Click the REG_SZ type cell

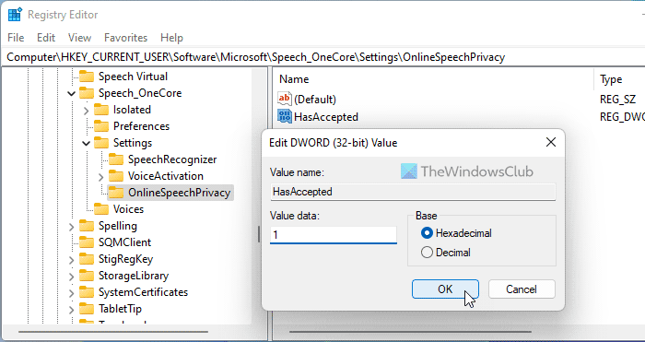coord(617,100)
